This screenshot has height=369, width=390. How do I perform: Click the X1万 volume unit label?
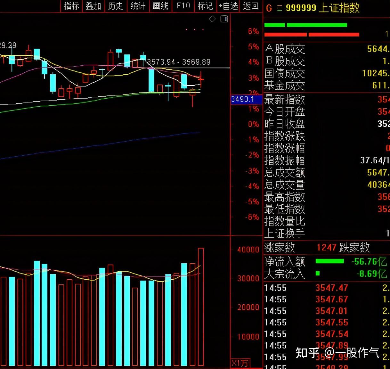pos(240,363)
